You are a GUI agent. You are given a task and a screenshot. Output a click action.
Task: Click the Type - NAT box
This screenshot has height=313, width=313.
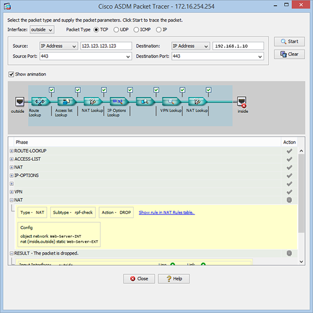[x=32, y=213]
